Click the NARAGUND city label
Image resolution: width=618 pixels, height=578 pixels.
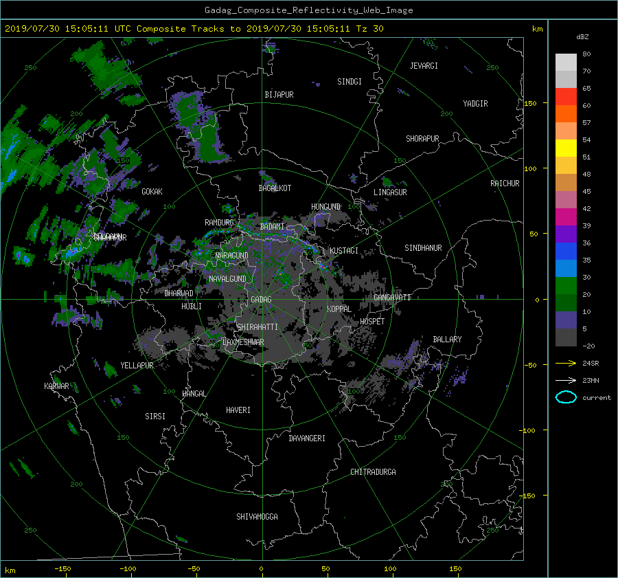[x=232, y=256]
